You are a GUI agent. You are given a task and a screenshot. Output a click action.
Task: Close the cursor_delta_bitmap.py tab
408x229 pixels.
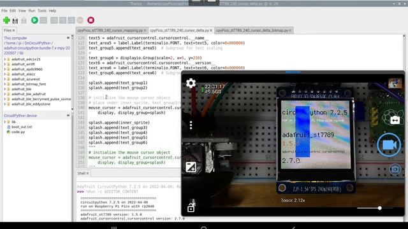click(290, 31)
